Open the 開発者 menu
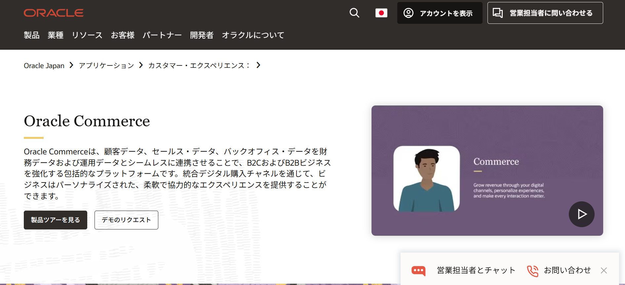The height and width of the screenshot is (285, 625). point(202,35)
